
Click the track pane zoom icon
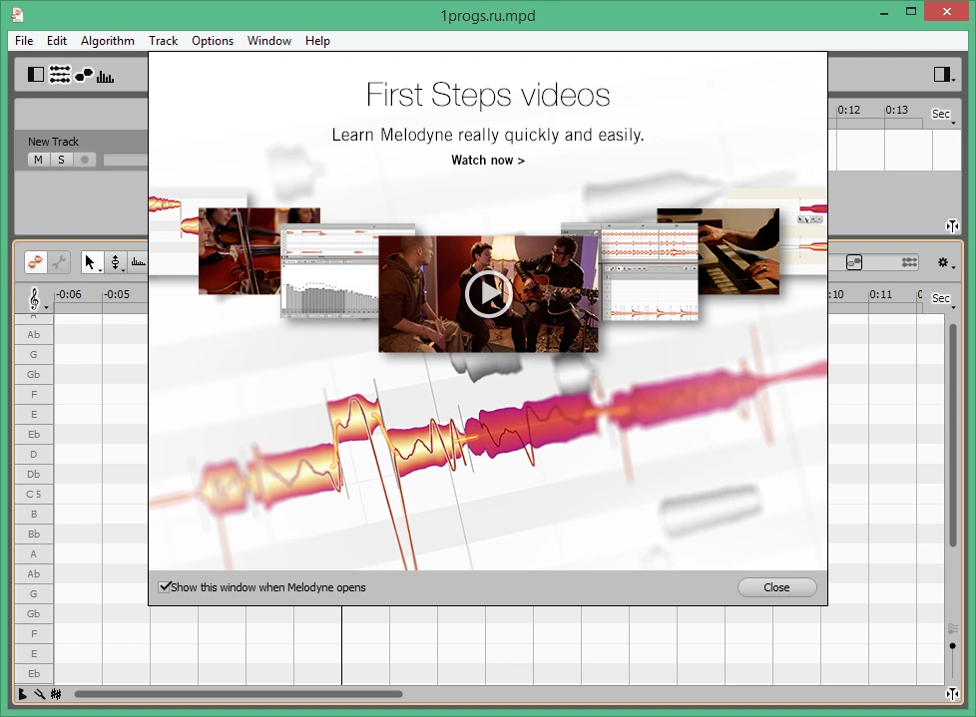coord(952,225)
